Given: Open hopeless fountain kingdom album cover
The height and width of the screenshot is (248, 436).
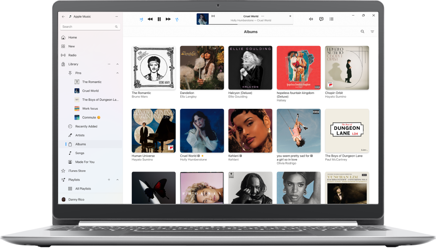Looking at the screenshot, I should click(299, 68).
